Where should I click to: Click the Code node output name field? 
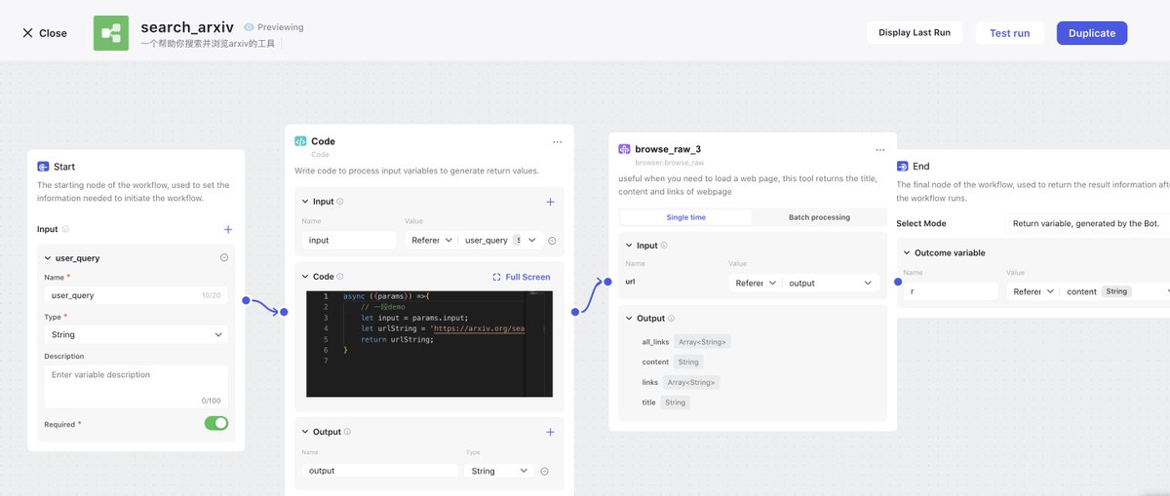tap(380, 471)
